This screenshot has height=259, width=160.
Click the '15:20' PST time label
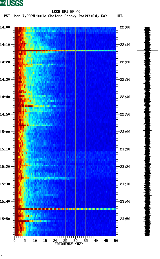pyautogui.click(x=5, y=166)
